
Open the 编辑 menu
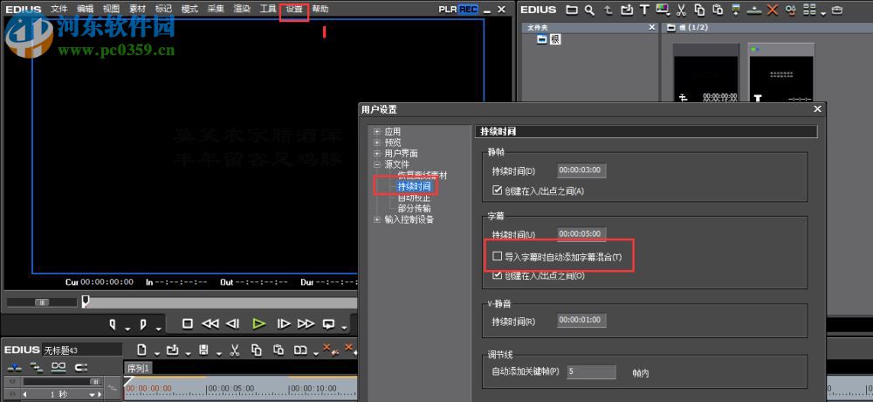(x=86, y=9)
